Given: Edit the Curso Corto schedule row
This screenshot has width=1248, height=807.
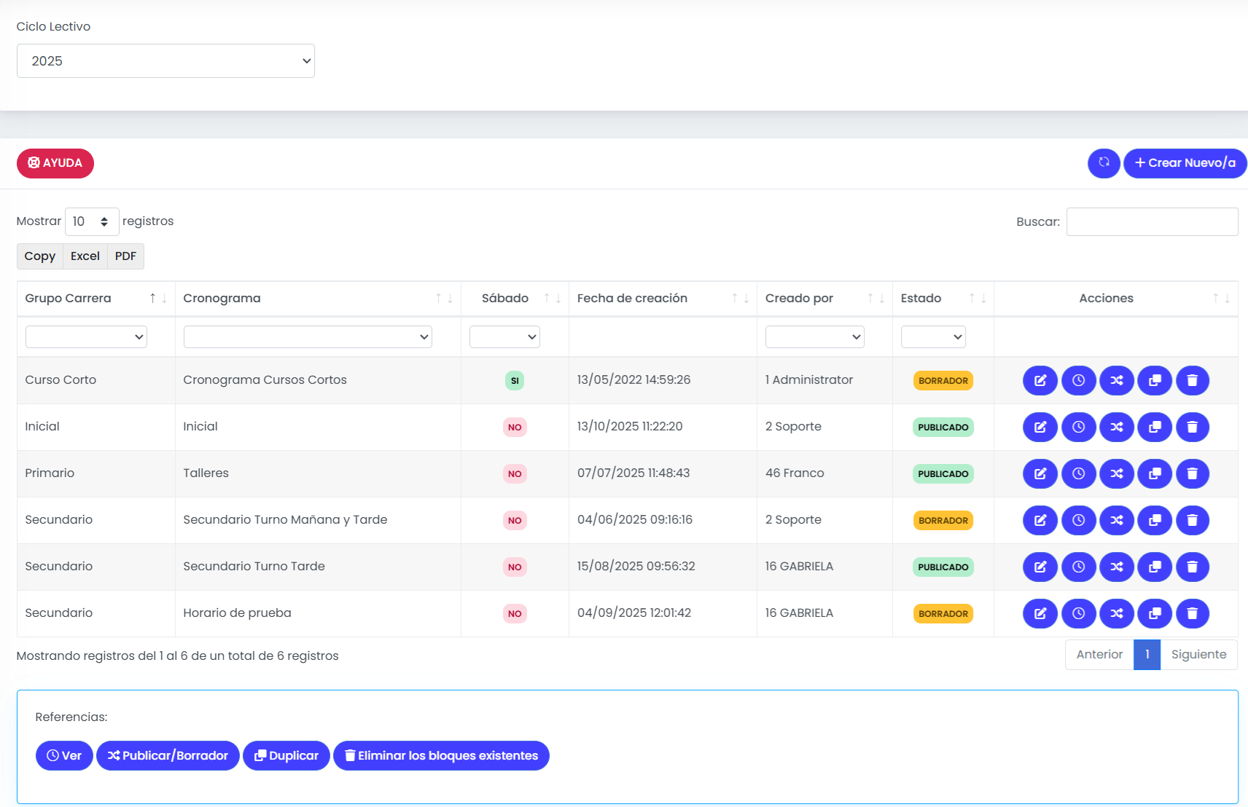Looking at the screenshot, I should point(1040,380).
